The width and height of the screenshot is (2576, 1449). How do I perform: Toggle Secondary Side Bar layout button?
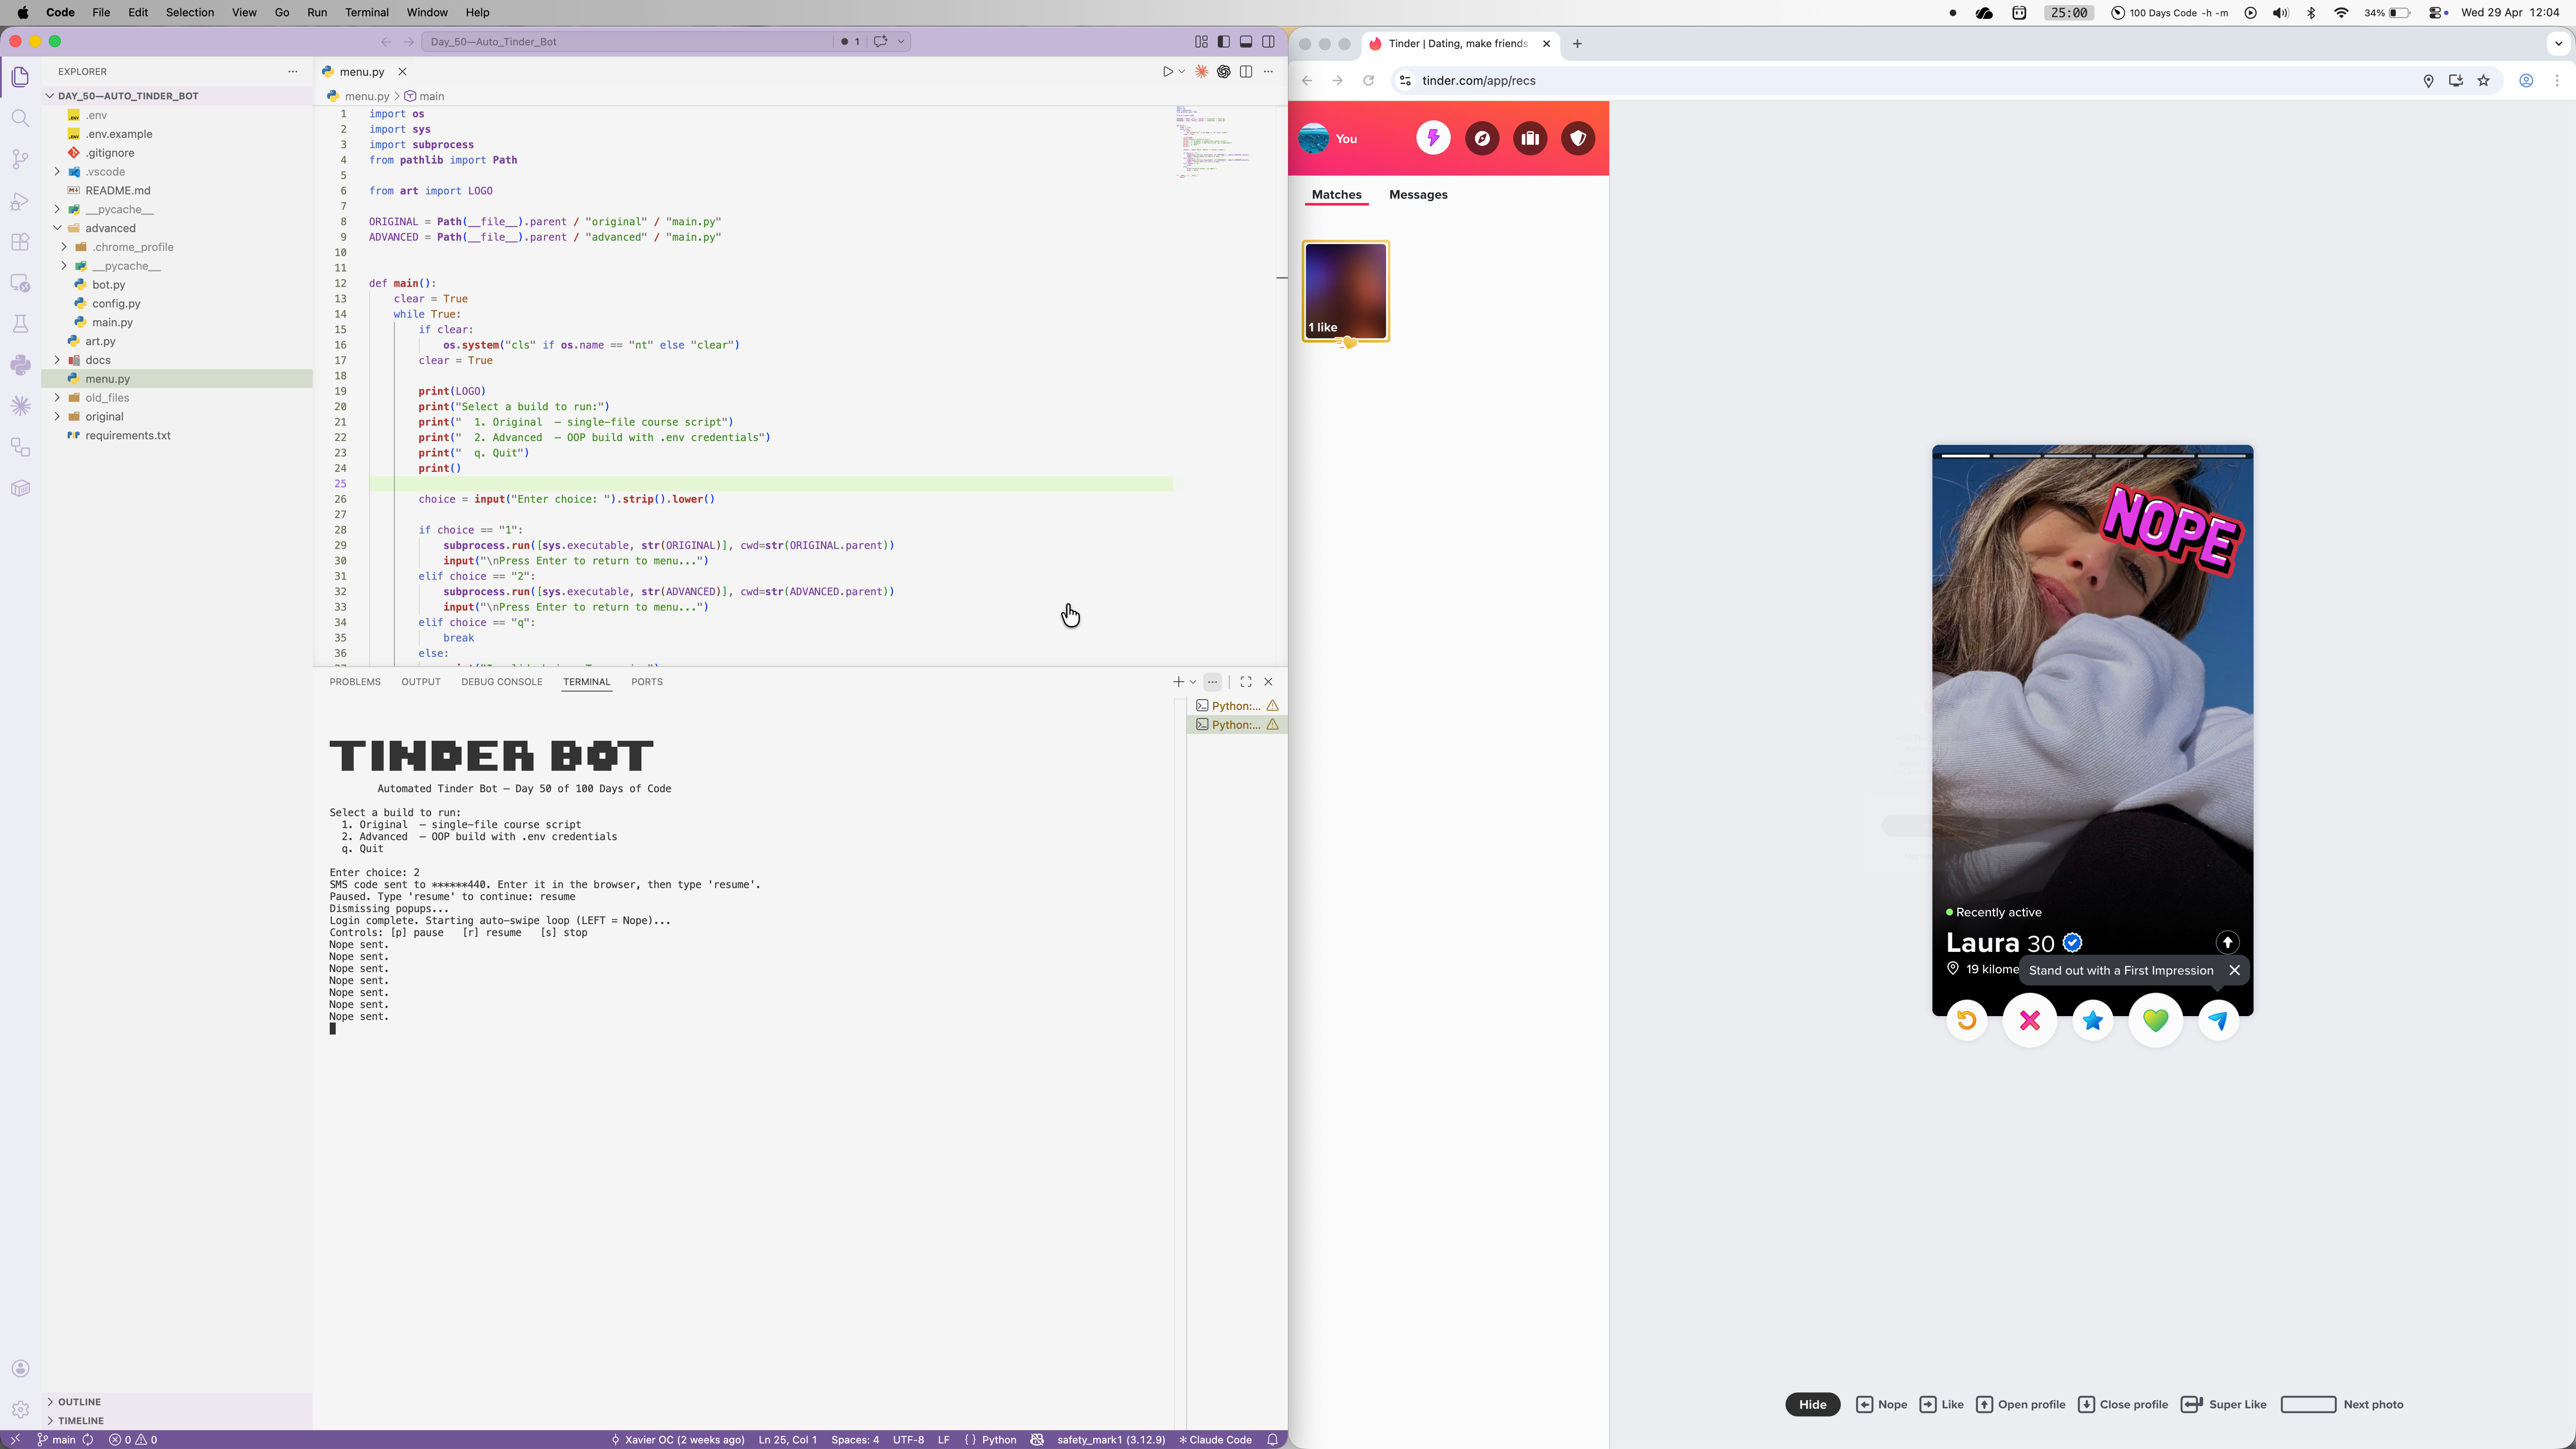coord(1268,42)
